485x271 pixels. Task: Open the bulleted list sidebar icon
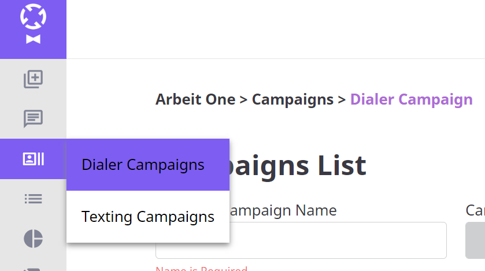click(33, 199)
